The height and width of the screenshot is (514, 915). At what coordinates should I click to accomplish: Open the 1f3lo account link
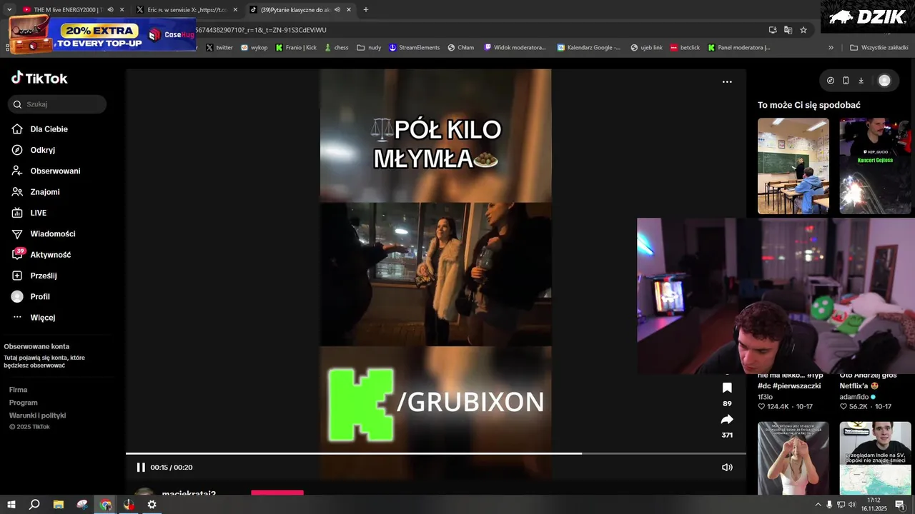(x=765, y=397)
